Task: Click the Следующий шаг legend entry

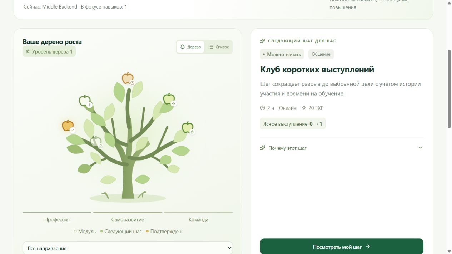Action: [x=121, y=231]
